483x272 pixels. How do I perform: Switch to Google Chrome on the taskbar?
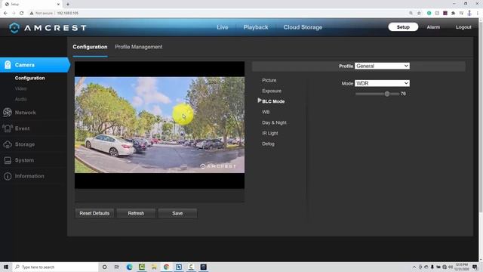click(x=166, y=267)
